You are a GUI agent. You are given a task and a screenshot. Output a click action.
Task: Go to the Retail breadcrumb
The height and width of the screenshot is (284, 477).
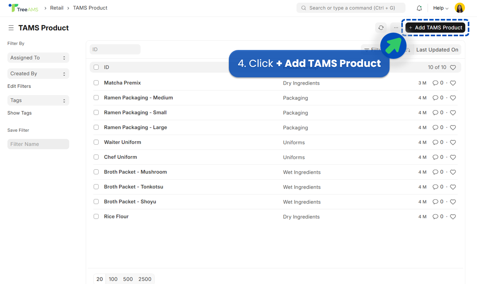click(57, 8)
